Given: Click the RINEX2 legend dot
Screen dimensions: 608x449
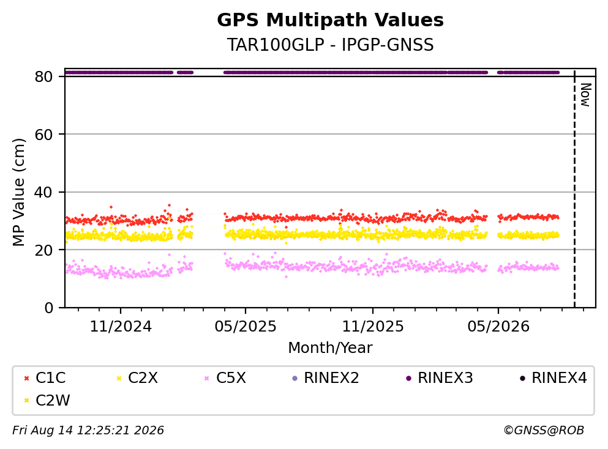Looking at the screenshot, I should 295,378.
